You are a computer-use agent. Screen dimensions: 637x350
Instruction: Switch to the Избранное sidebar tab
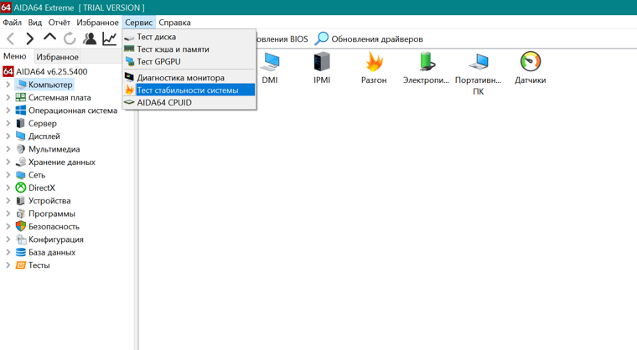57,57
